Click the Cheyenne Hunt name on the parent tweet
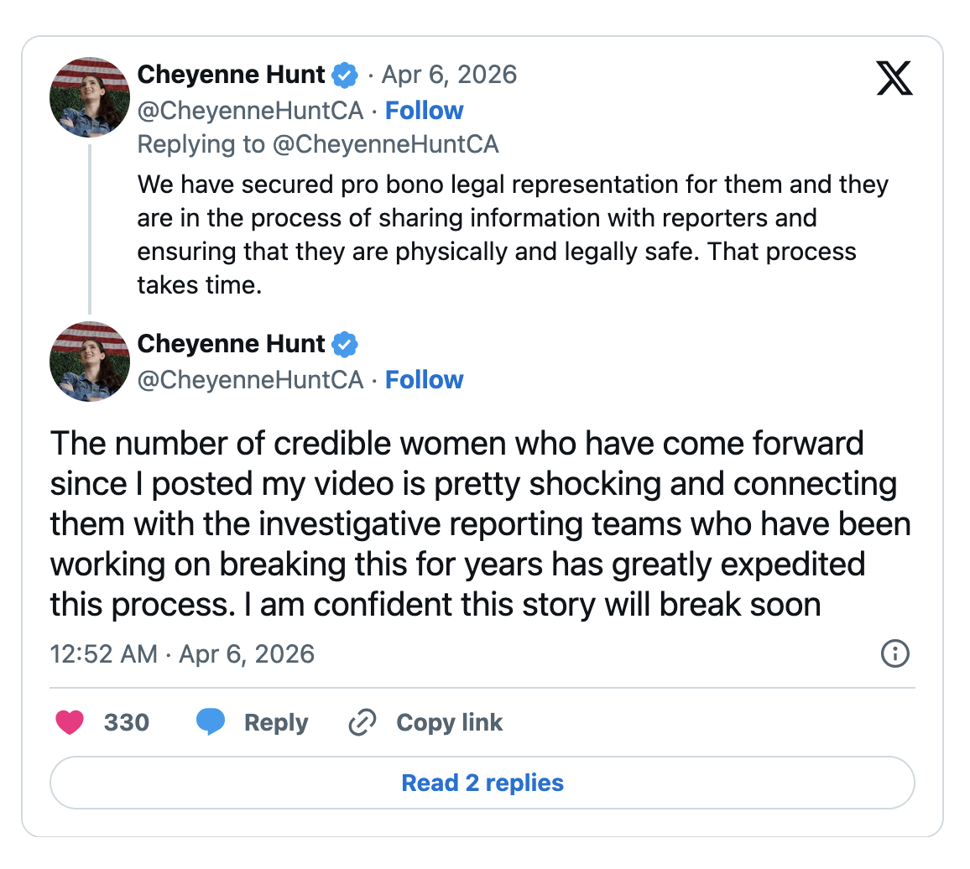970x869 pixels. (231, 75)
